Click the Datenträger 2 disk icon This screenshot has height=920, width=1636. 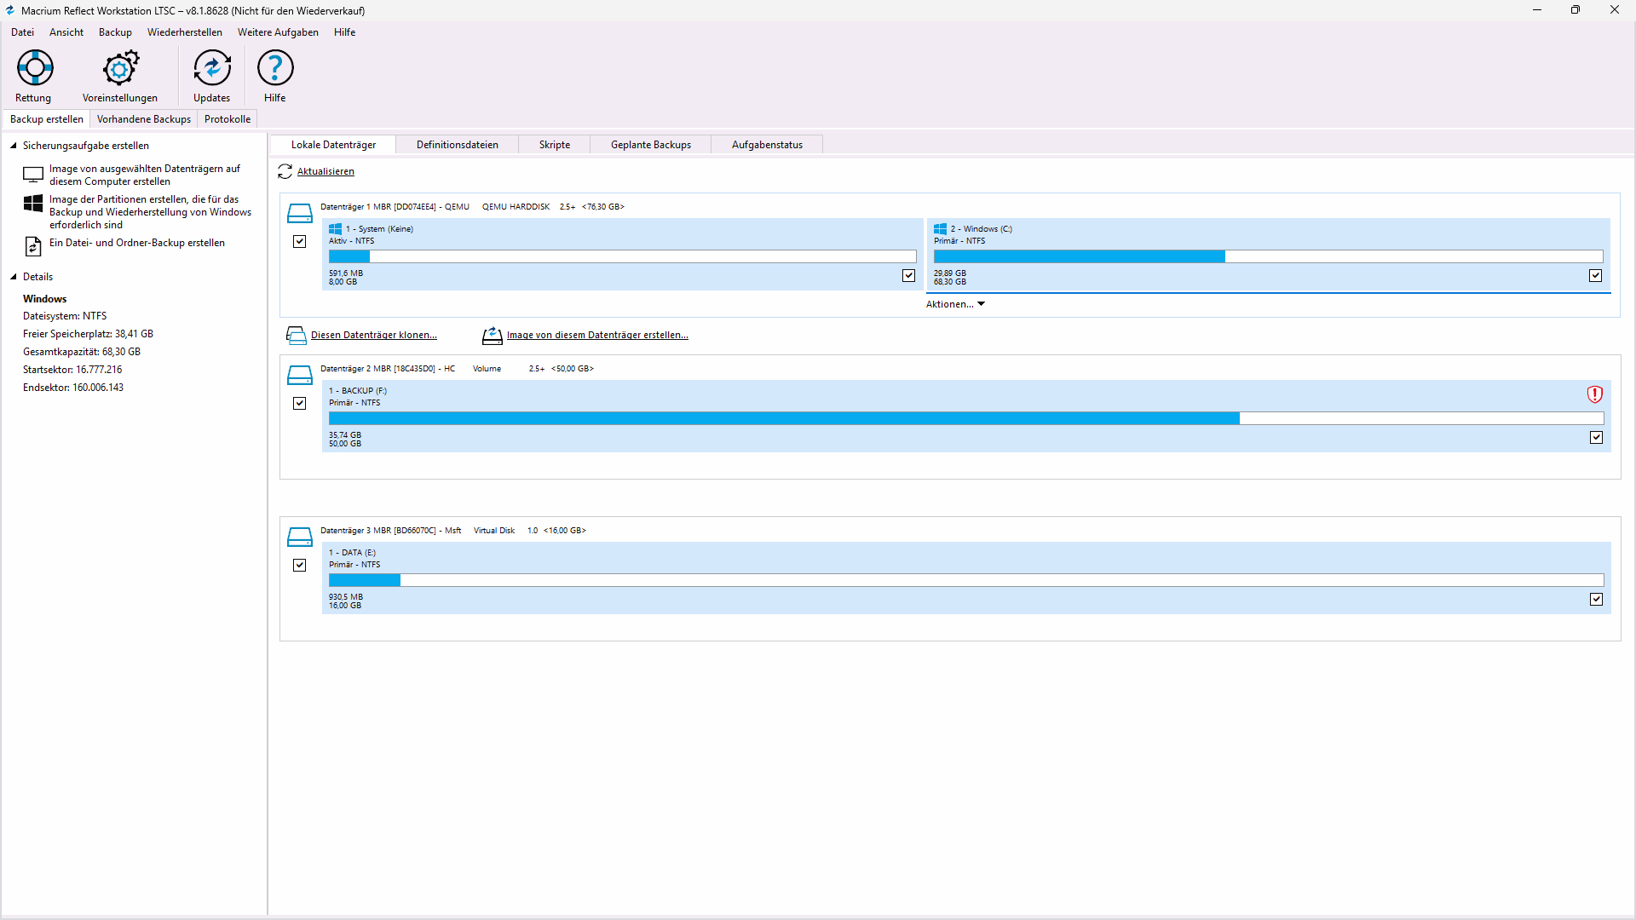[x=300, y=375]
